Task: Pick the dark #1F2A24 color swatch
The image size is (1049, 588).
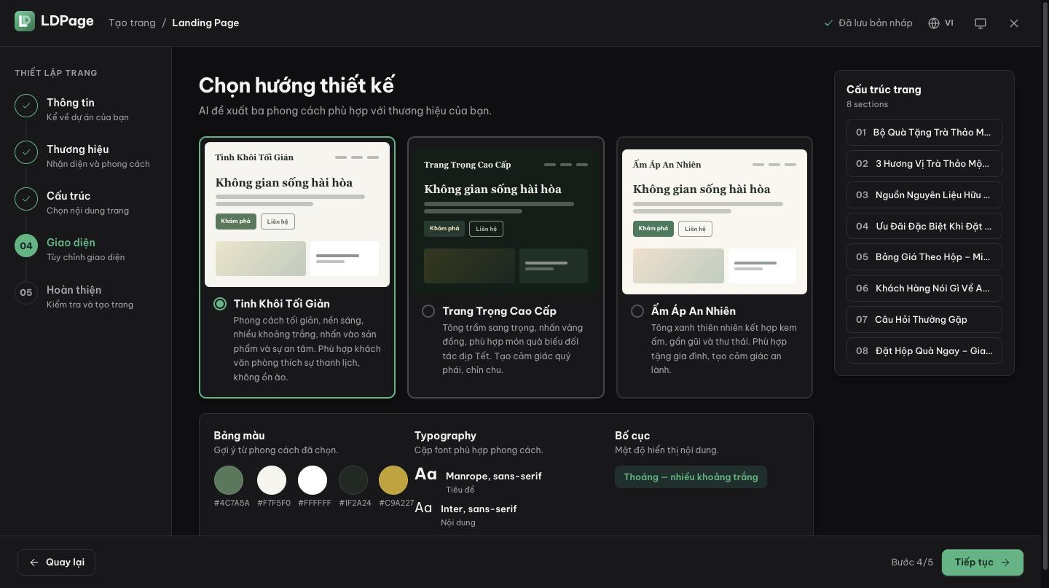Action: [x=353, y=481]
